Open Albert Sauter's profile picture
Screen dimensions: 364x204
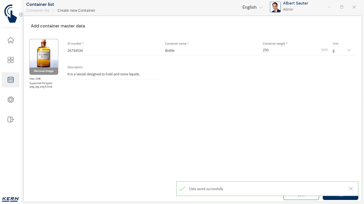coord(275,7)
